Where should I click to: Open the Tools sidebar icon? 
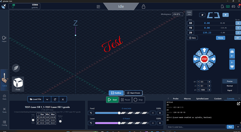coord(4,110)
